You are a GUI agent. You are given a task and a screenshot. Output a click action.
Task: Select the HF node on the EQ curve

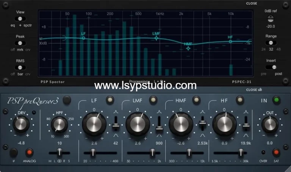click(230, 42)
